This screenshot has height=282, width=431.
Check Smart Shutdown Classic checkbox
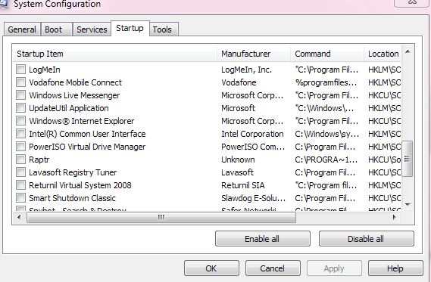20,198
